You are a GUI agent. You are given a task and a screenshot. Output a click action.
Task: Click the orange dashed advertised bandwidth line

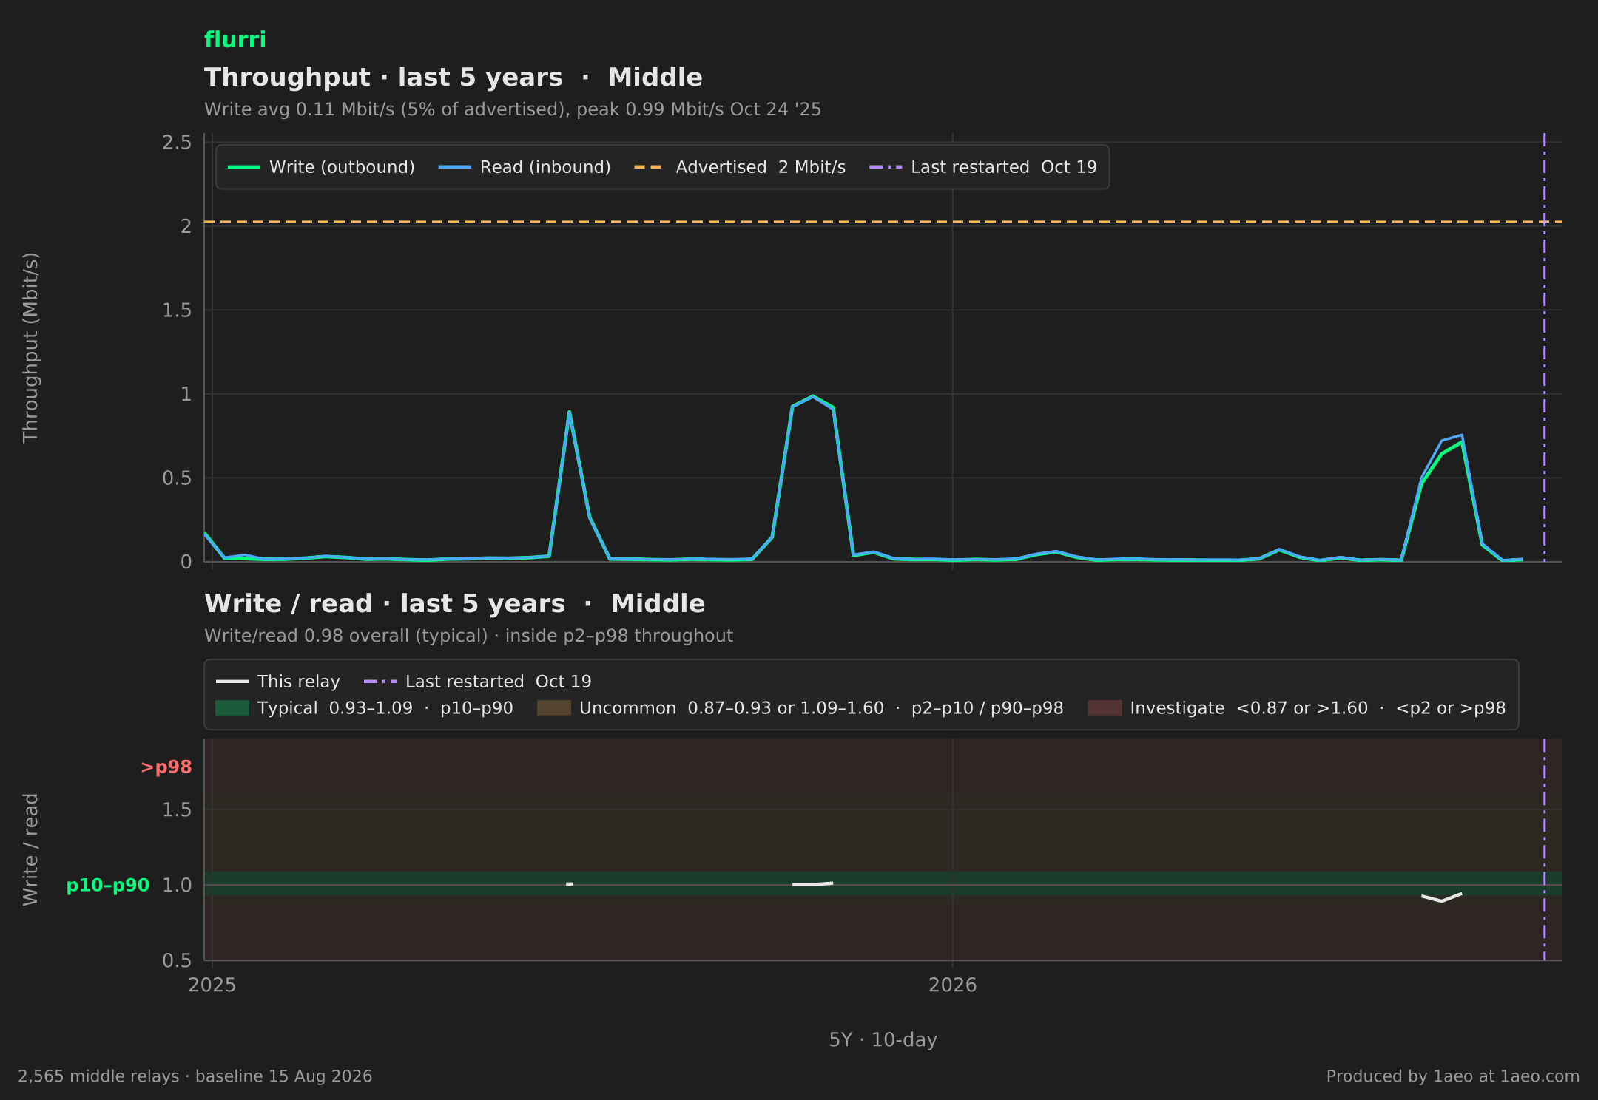tap(883, 221)
